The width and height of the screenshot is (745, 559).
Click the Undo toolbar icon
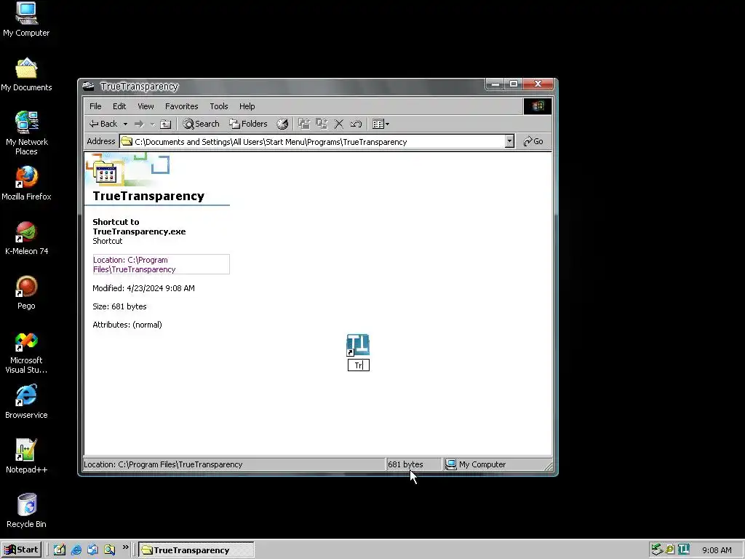[356, 124]
